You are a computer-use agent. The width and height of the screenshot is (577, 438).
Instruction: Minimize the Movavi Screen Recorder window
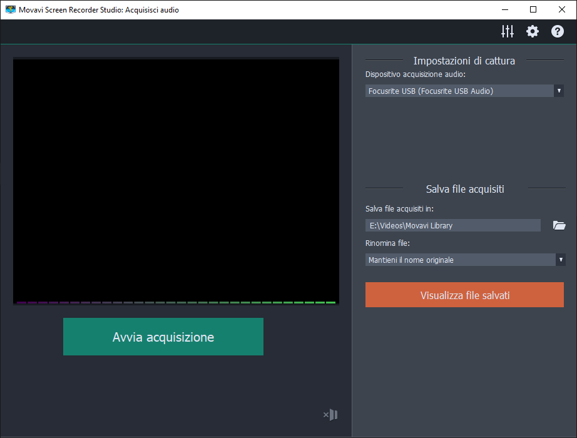[504, 9]
